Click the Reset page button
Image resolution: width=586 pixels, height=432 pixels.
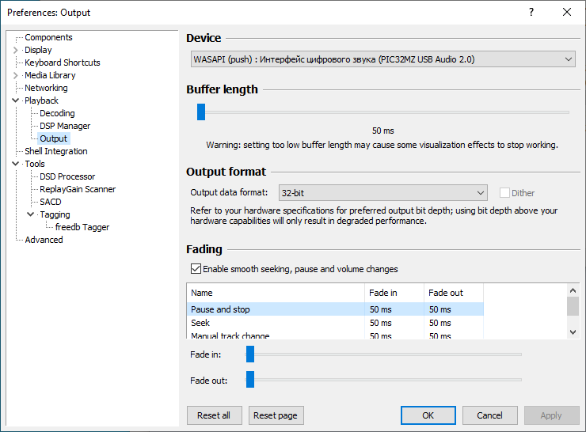pyautogui.click(x=276, y=415)
